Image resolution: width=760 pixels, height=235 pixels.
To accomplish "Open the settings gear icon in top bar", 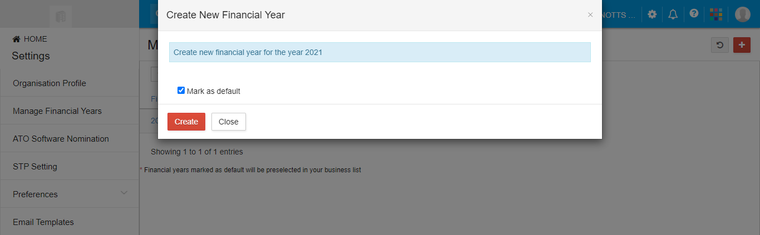I will coord(652,14).
